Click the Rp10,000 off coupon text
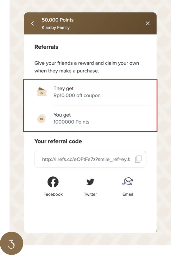 77,95
